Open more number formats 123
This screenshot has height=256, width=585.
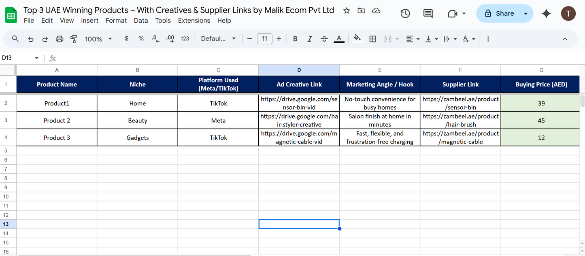click(185, 39)
